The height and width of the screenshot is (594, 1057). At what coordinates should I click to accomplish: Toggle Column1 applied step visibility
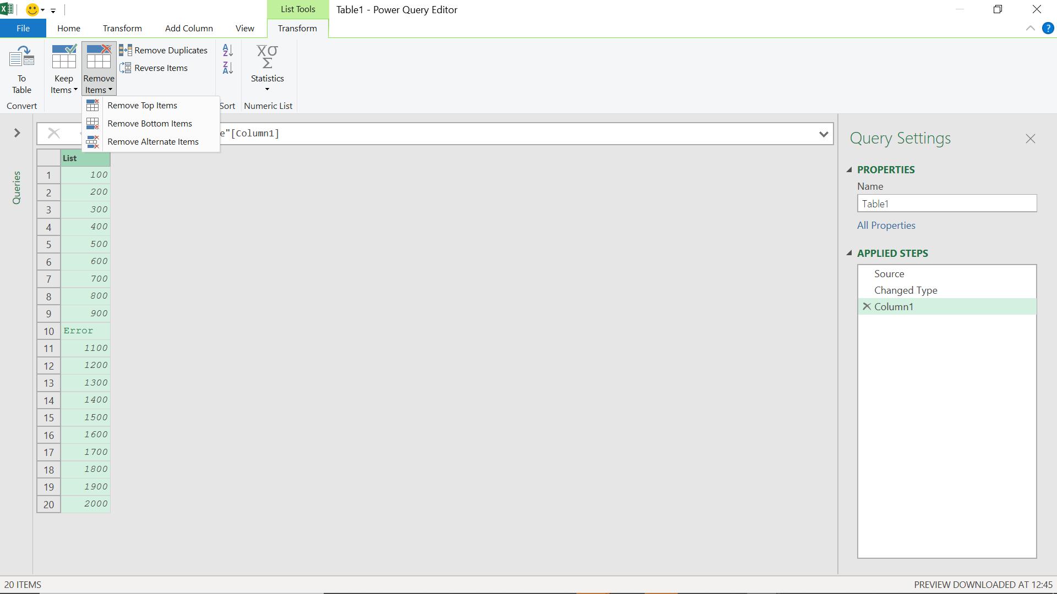point(866,306)
